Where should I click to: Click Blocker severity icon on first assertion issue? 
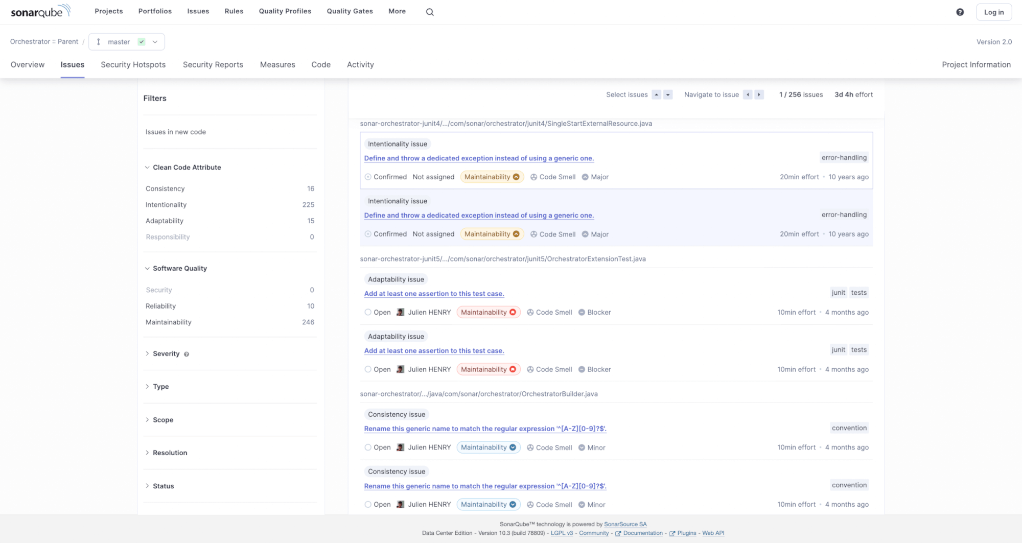click(x=582, y=312)
